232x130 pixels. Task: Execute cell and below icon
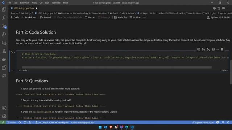(208, 49)
